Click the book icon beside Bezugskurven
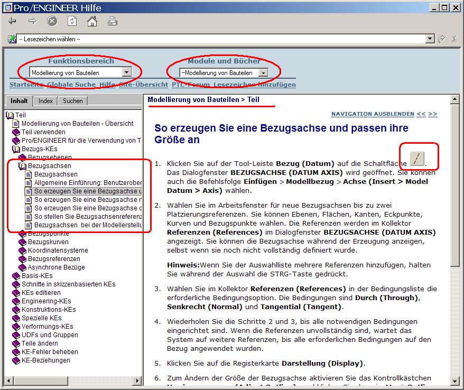 click(x=23, y=242)
